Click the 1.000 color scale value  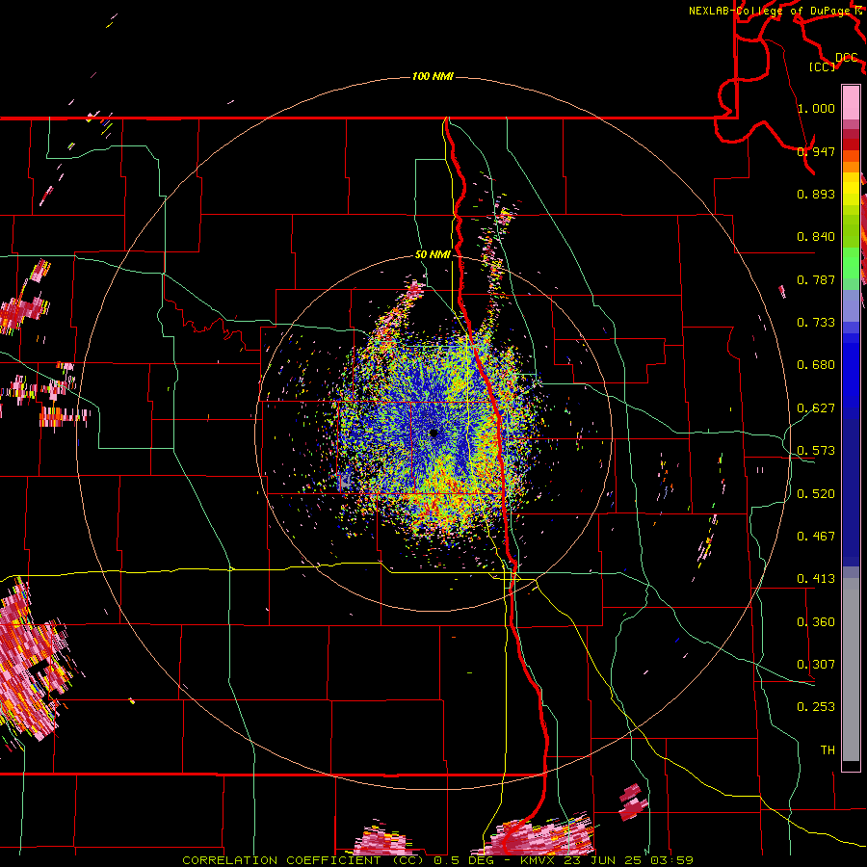pyautogui.click(x=816, y=108)
